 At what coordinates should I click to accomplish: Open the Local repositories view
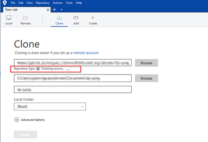pos(9,20)
